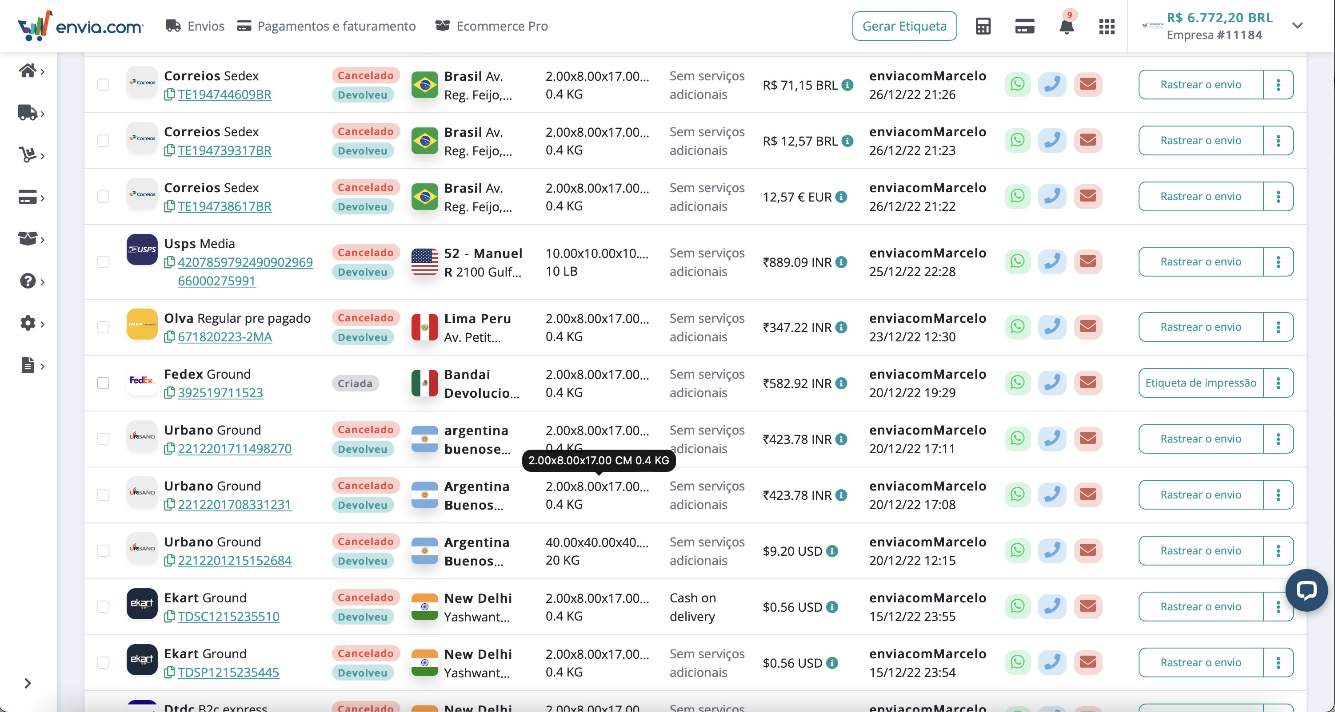
Task: Expand the box package sidebar menu
Action: (x=31, y=239)
